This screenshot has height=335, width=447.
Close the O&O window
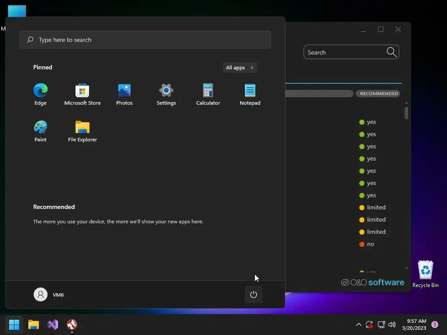pyautogui.click(x=398, y=29)
